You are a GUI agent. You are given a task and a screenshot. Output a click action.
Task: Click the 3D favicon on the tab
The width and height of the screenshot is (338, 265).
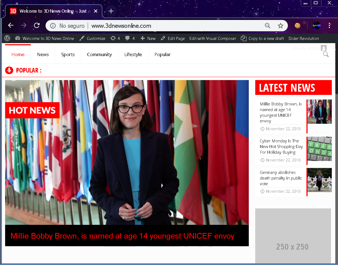click(13, 11)
